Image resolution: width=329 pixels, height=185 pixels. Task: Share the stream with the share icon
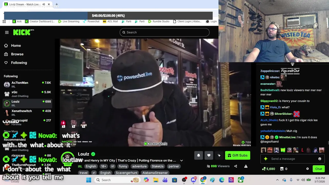(x=235, y=166)
